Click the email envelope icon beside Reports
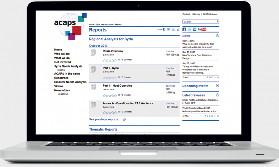The image size is (279, 167). (169, 30)
